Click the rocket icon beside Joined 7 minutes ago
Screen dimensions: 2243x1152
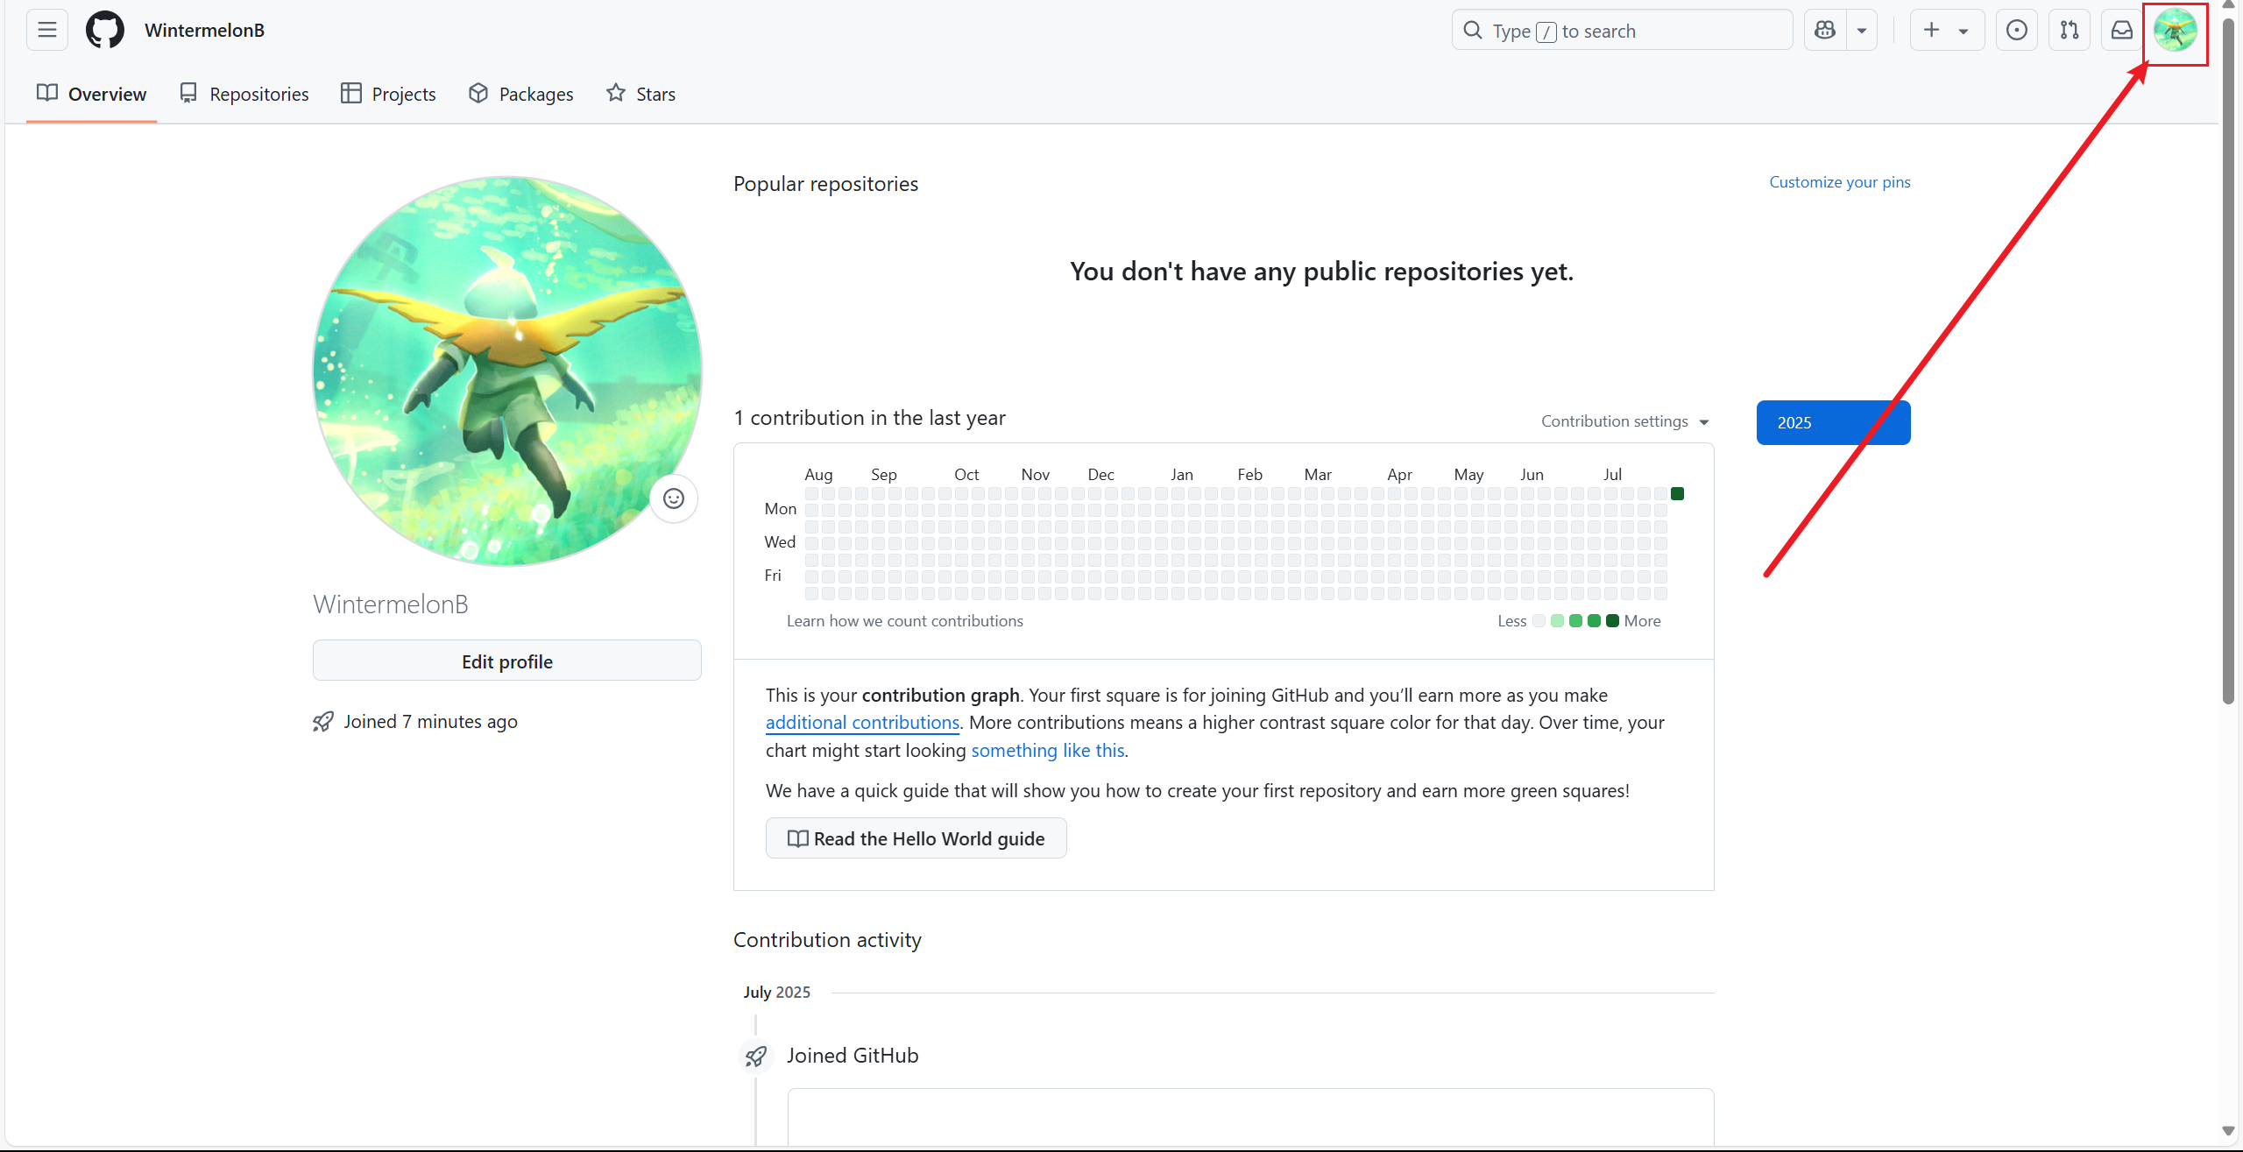tap(323, 721)
